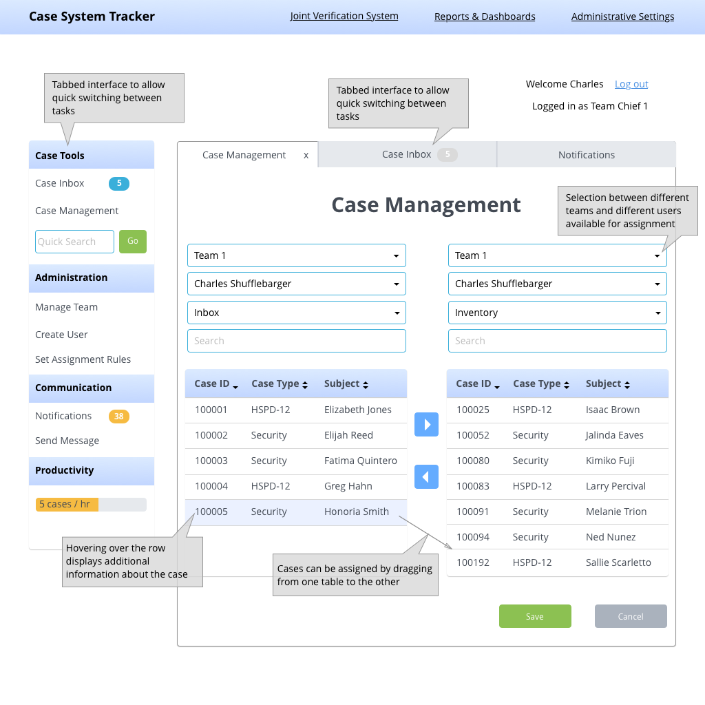Select case 100192 Sallie Scarletto row
The height and width of the screenshot is (705, 705).
558,563
